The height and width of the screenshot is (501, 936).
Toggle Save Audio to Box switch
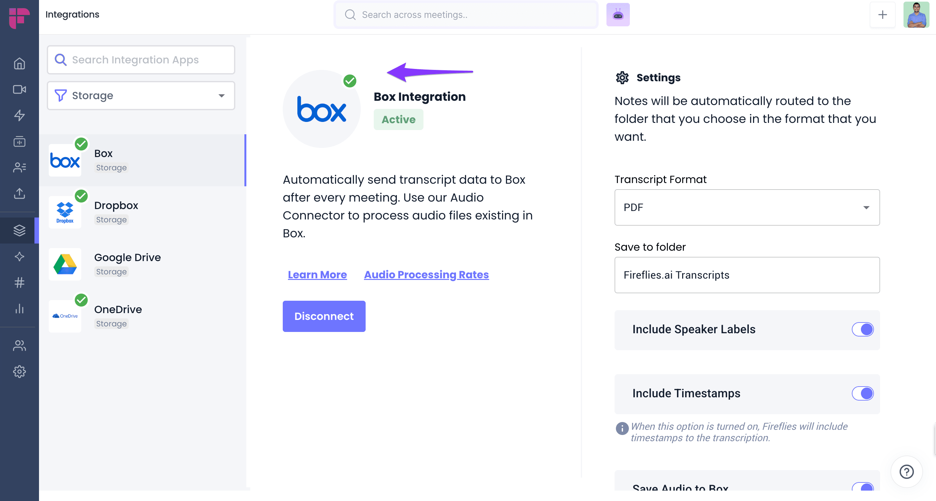[x=863, y=487]
